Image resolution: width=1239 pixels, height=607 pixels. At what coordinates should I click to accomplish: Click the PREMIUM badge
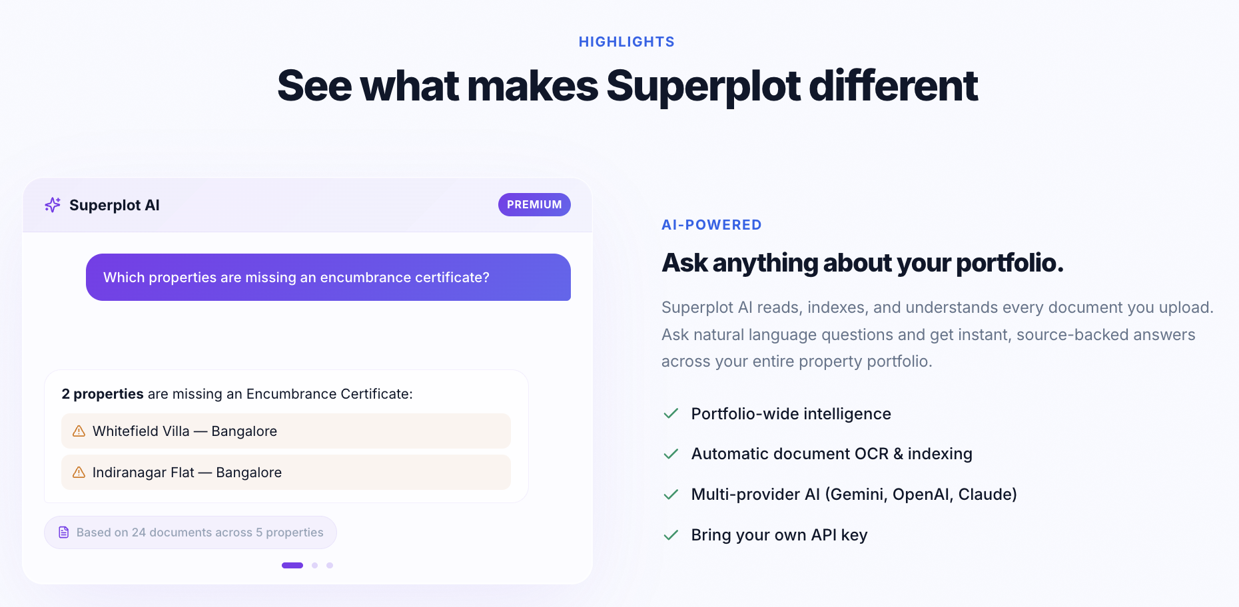pyautogui.click(x=534, y=204)
